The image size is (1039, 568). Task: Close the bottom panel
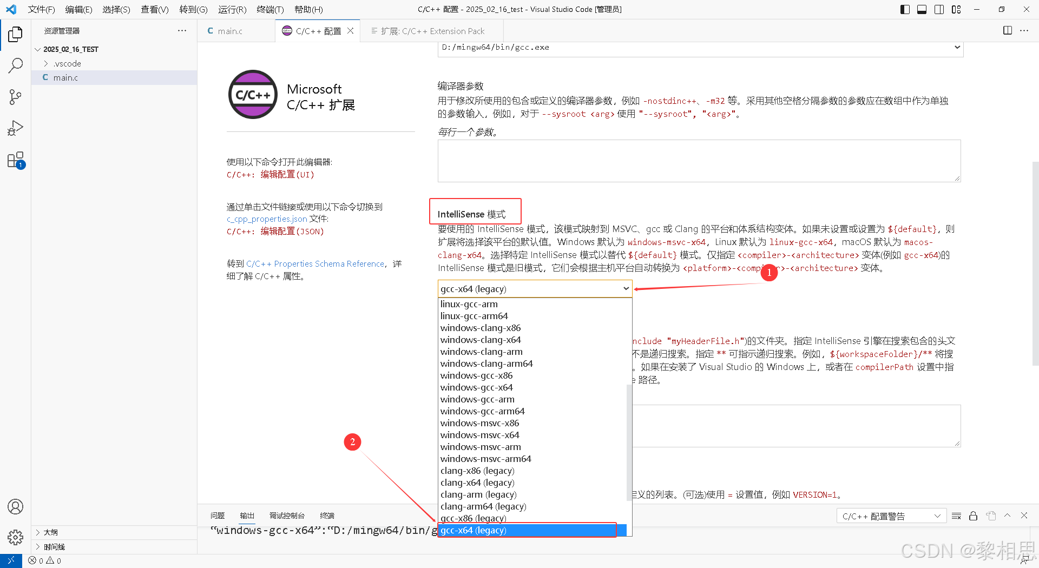click(x=1024, y=516)
